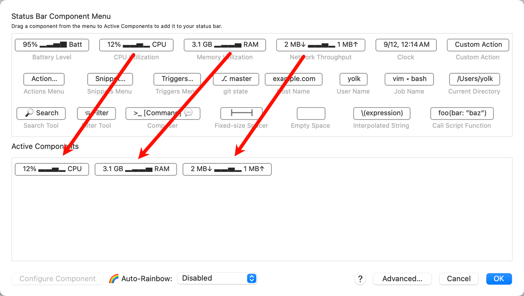
Task: Select the active CPU component
Action: click(x=52, y=169)
